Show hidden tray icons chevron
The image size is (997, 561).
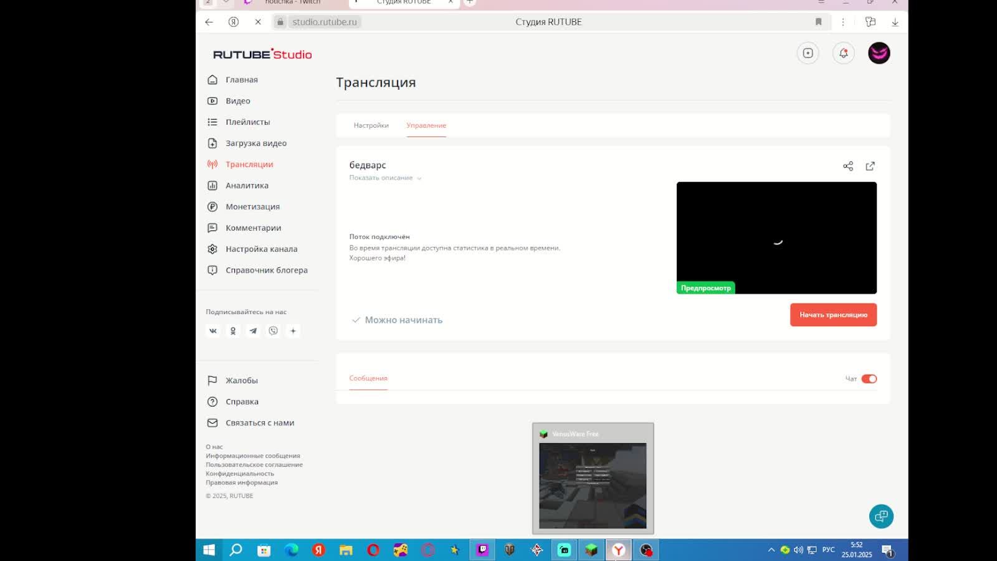(771, 550)
